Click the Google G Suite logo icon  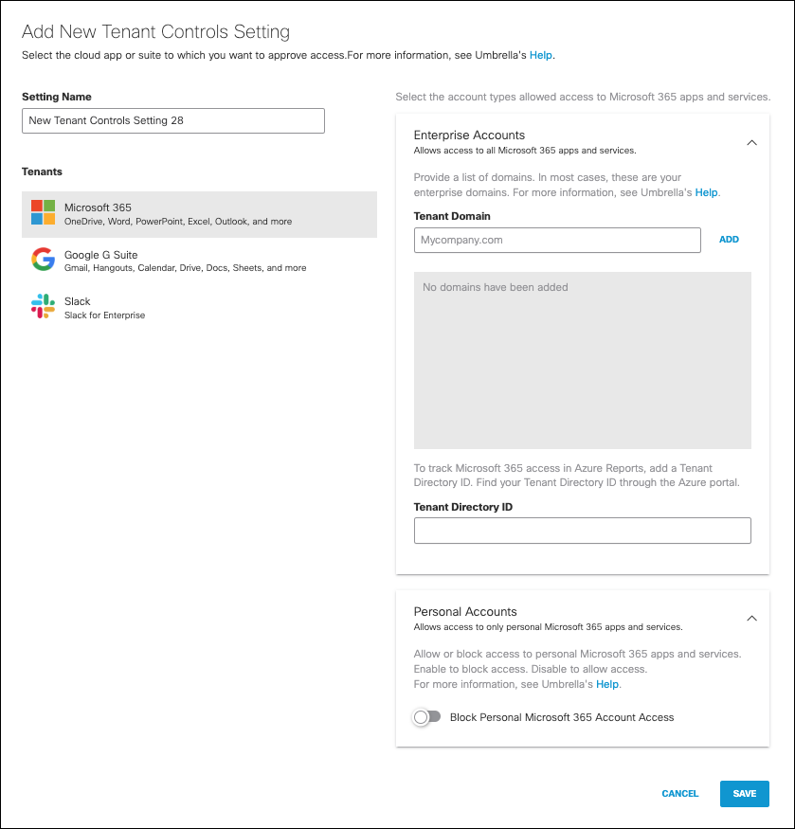43,259
